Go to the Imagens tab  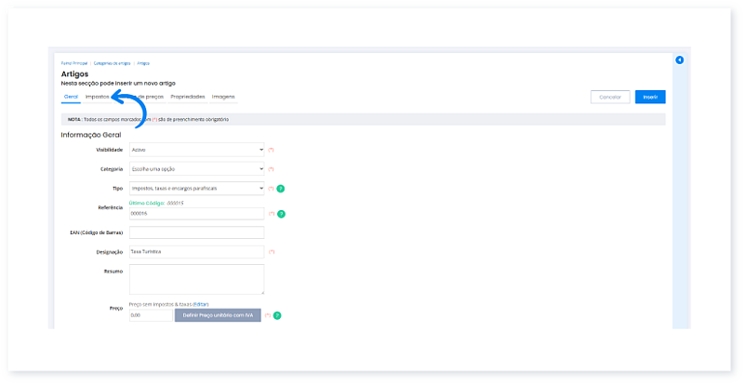[x=223, y=97]
